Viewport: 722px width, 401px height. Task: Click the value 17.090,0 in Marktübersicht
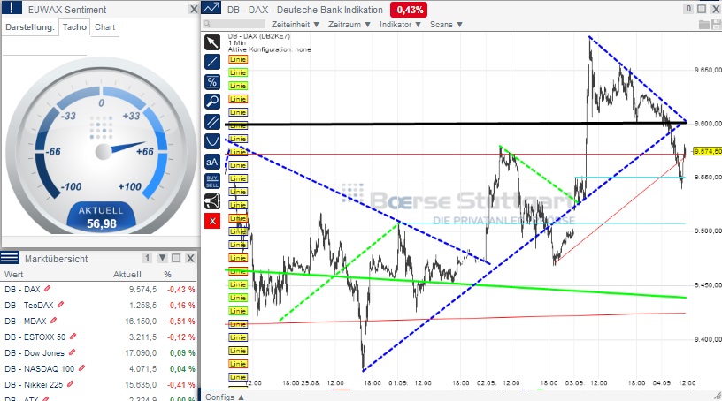coord(142,352)
